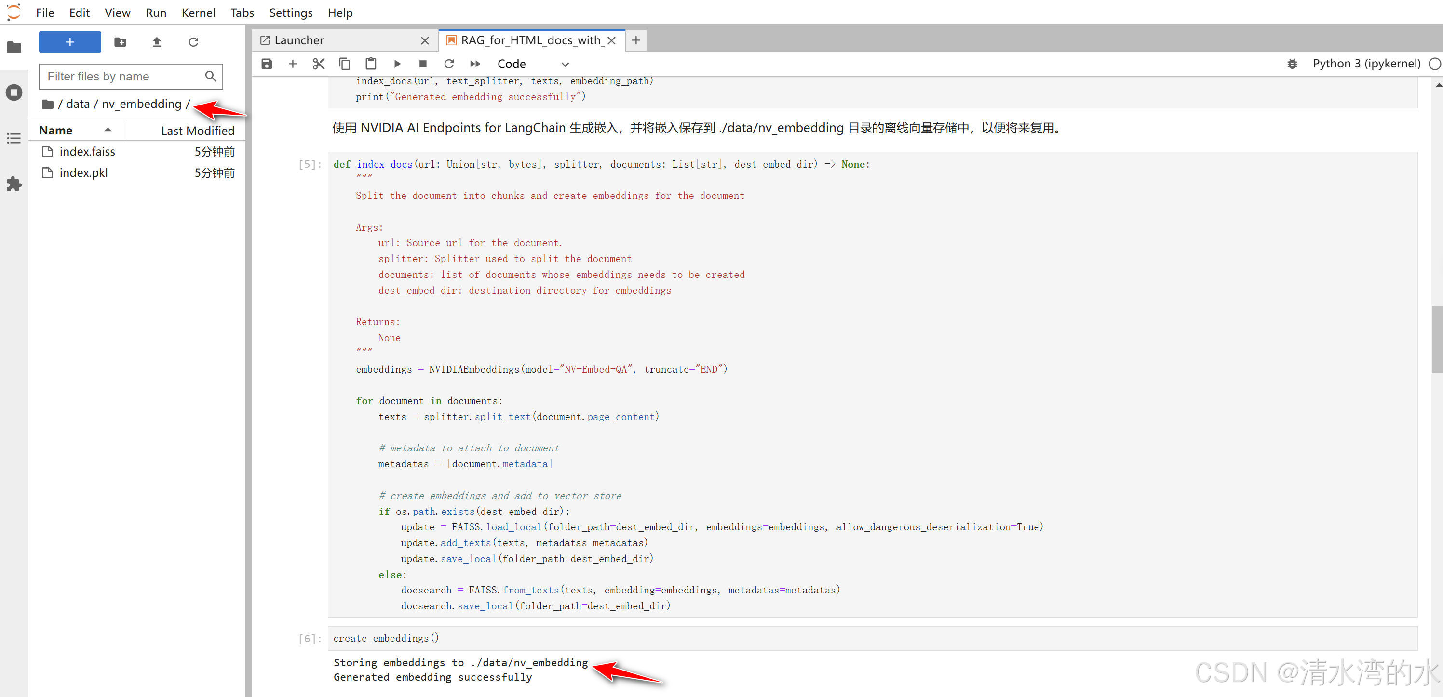Open the cell type Code dropdown

tap(532, 64)
